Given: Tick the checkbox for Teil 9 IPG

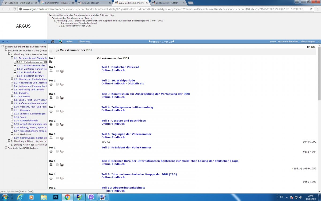Looking at the screenshot, I should click(x=57, y=178).
